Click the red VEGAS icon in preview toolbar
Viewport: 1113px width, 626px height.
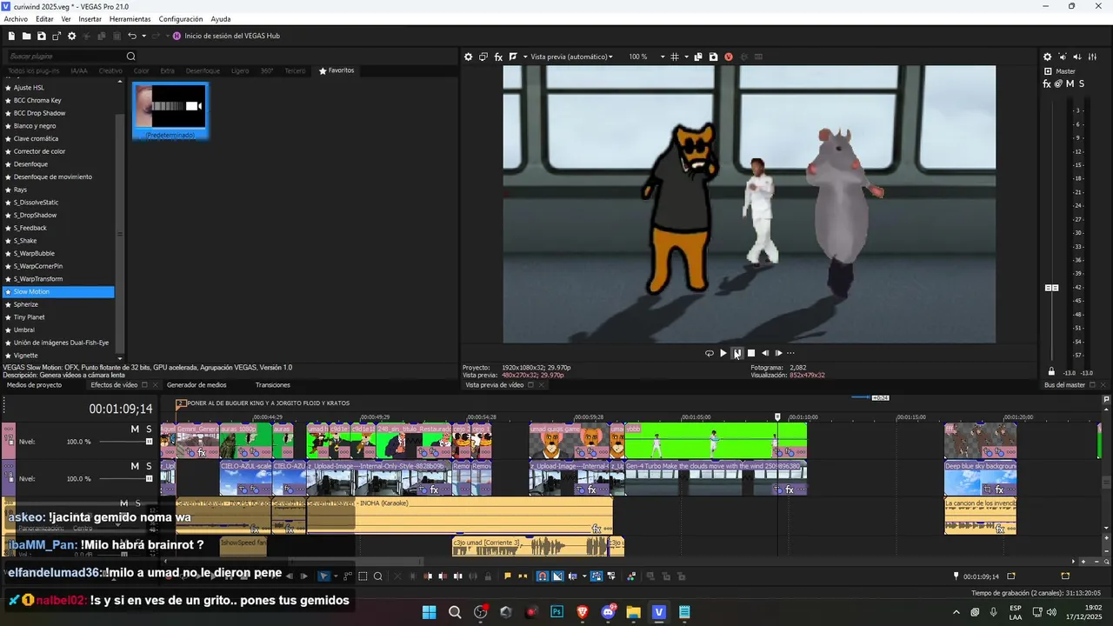click(729, 57)
